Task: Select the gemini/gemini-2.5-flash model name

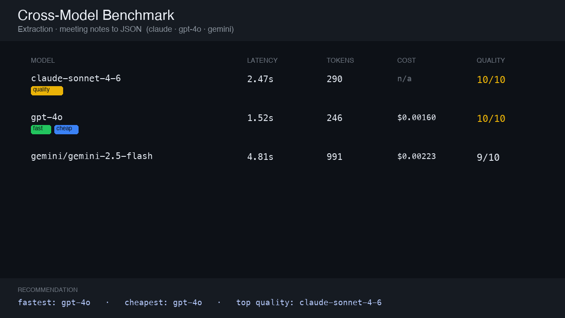Action: (x=92, y=156)
